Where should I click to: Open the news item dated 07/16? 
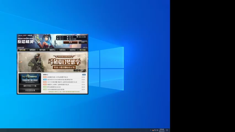click(64, 84)
